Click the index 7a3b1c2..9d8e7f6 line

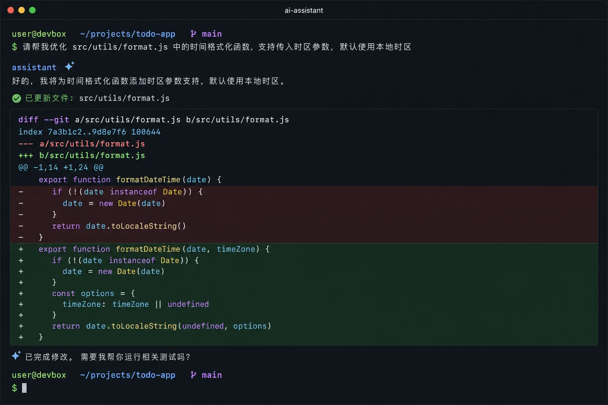click(89, 132)
